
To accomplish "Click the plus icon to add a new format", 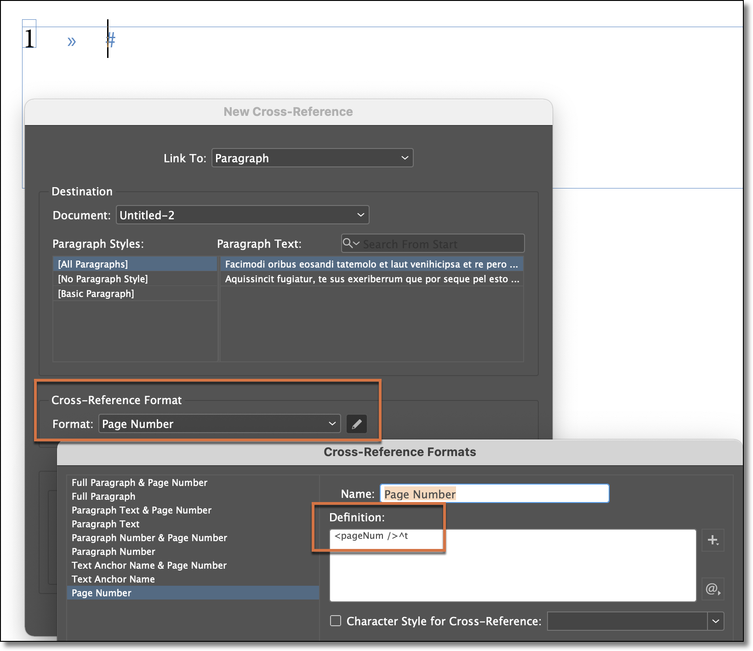I will coord(713,540).
